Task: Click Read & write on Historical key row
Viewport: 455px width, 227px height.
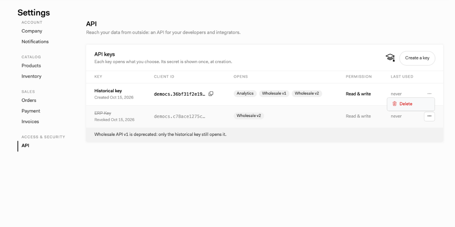Action: click(358, 94)
